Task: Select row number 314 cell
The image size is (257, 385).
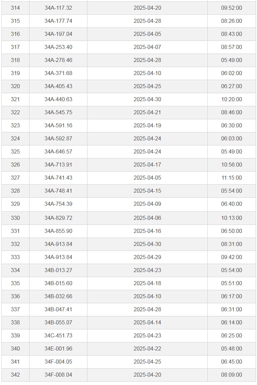Action: [x=15, y=8]
